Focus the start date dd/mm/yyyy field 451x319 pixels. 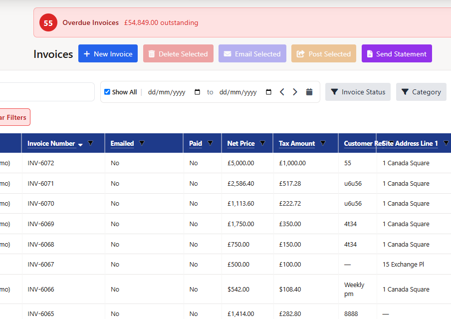pyautogui.click(x=167, y=92)
